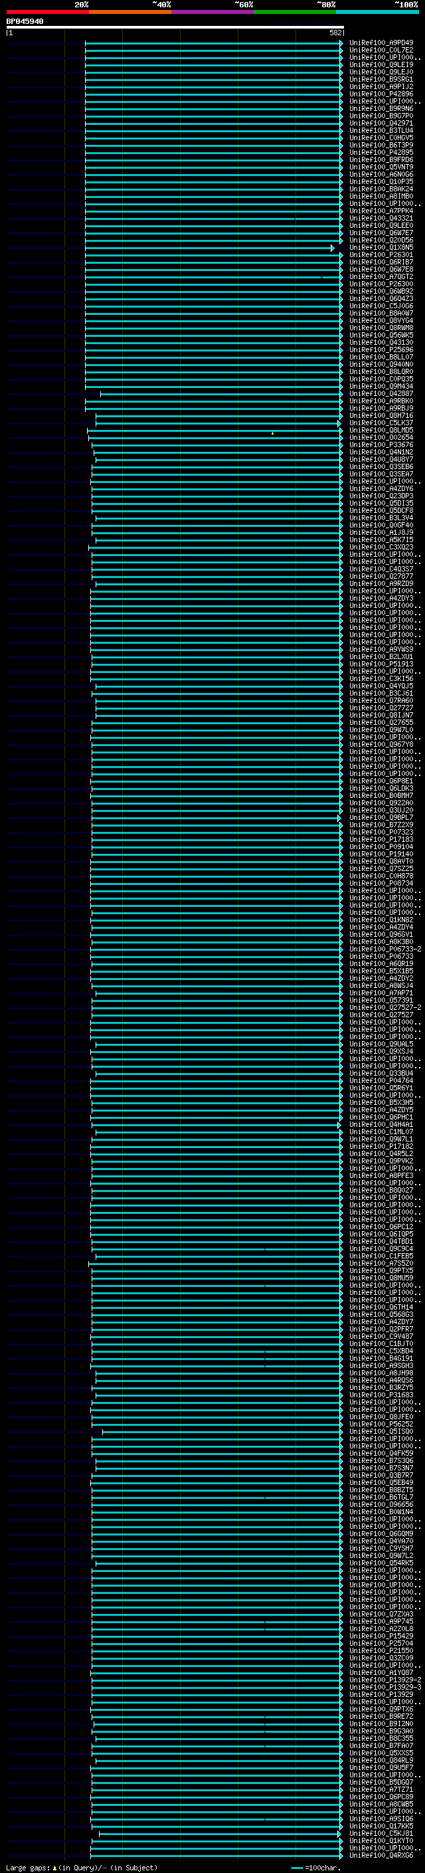Open hit UniRef100_P51913
The height and width of the screenshot is (1873, 425).
381,664
